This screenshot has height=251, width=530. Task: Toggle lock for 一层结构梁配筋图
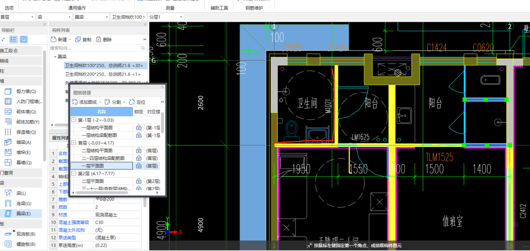point(139,135)
